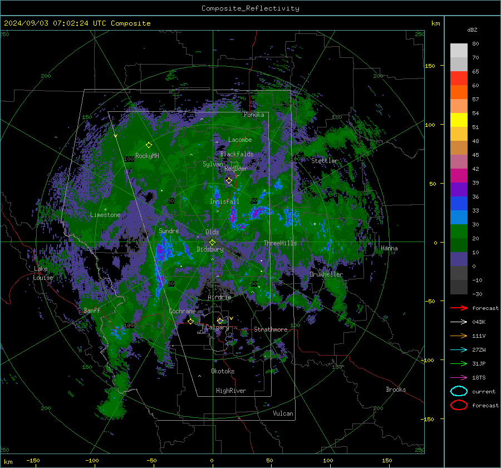Click the Stettler city label
The width and height of the screenshot is (501, 468).
tap(325, 161)
